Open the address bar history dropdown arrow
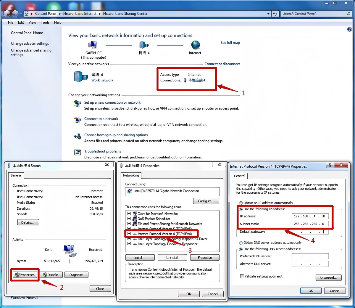 tap(268, 14)
